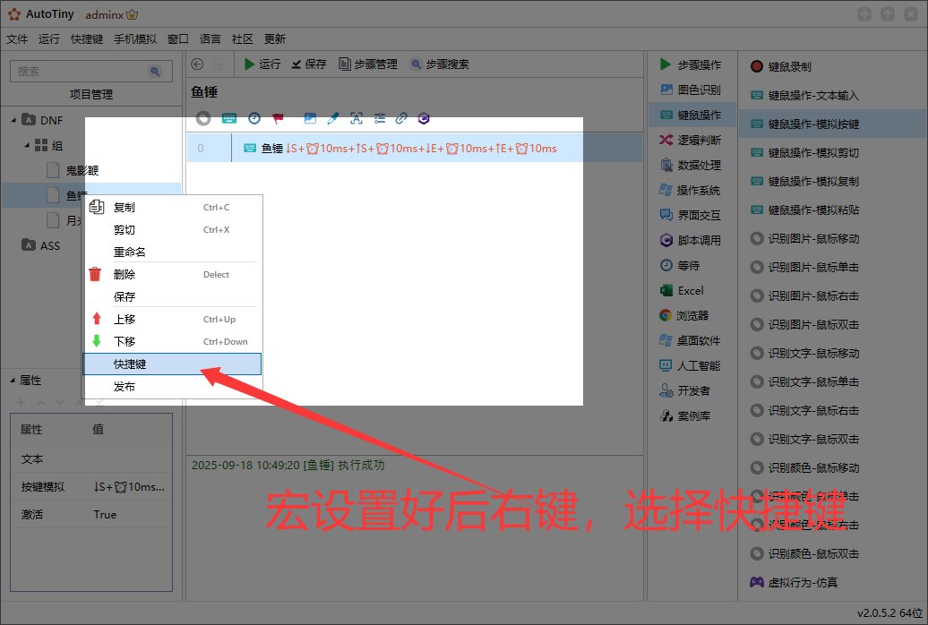
Task: Collapse the 属性 properties section
Action: (13, 380)
